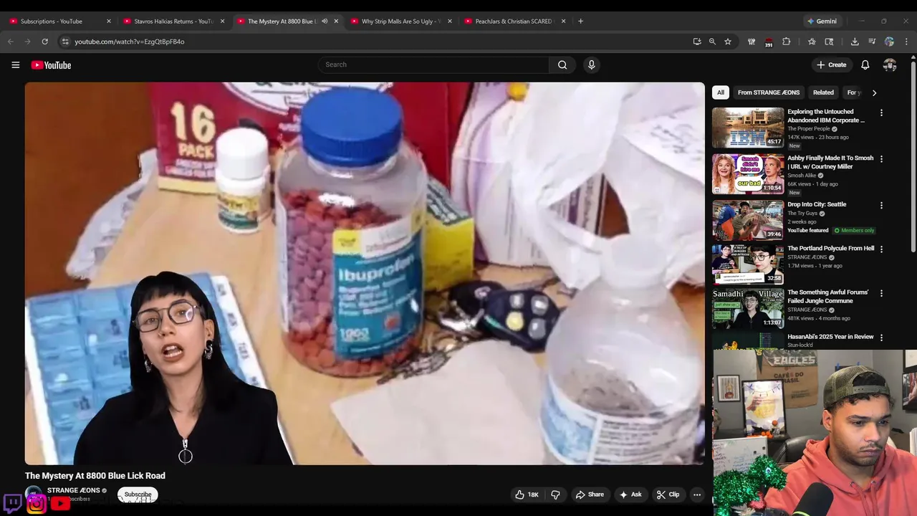The width and height of the screenshot is (917, 516).
Task: Click the Clip button
Action: tap(668, 494)
